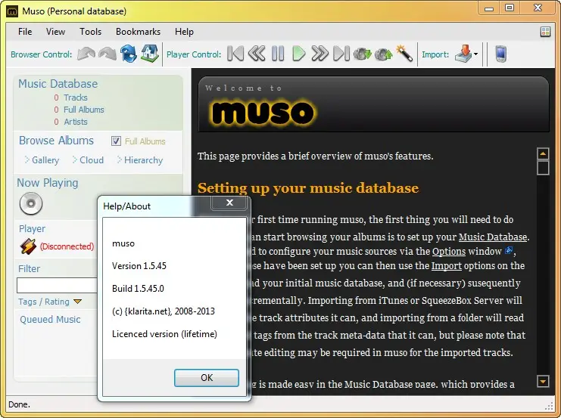561x418 pixels.
Task: Skip to next track in Player Control
Action: coord(341,54)
